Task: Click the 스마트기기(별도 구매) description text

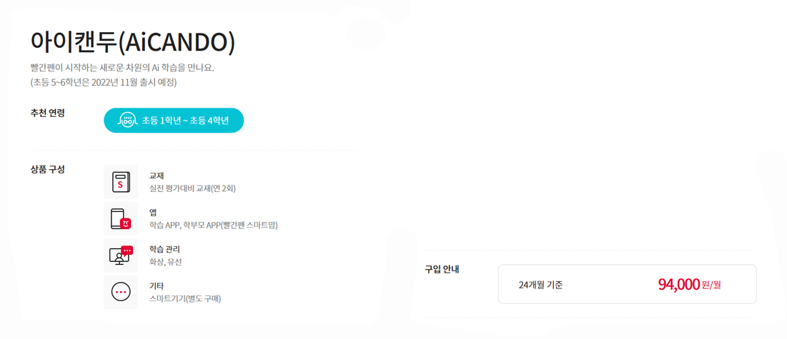Action: 186,298
